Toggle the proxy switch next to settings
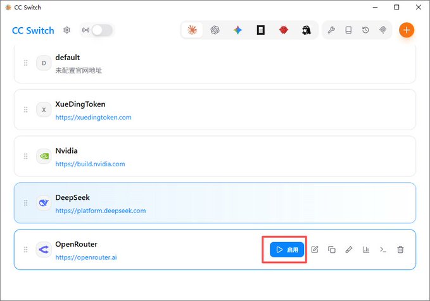The width and height of the screenshot is (430, 301). [x=102, y=30]
